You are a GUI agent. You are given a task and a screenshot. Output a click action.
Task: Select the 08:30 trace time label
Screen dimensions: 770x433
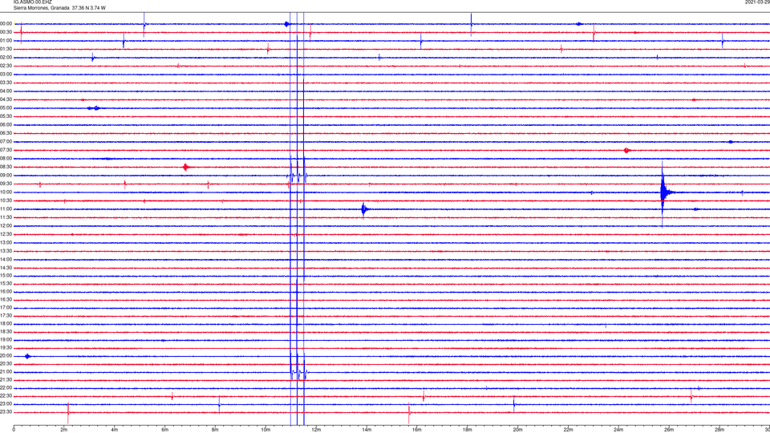6,167
